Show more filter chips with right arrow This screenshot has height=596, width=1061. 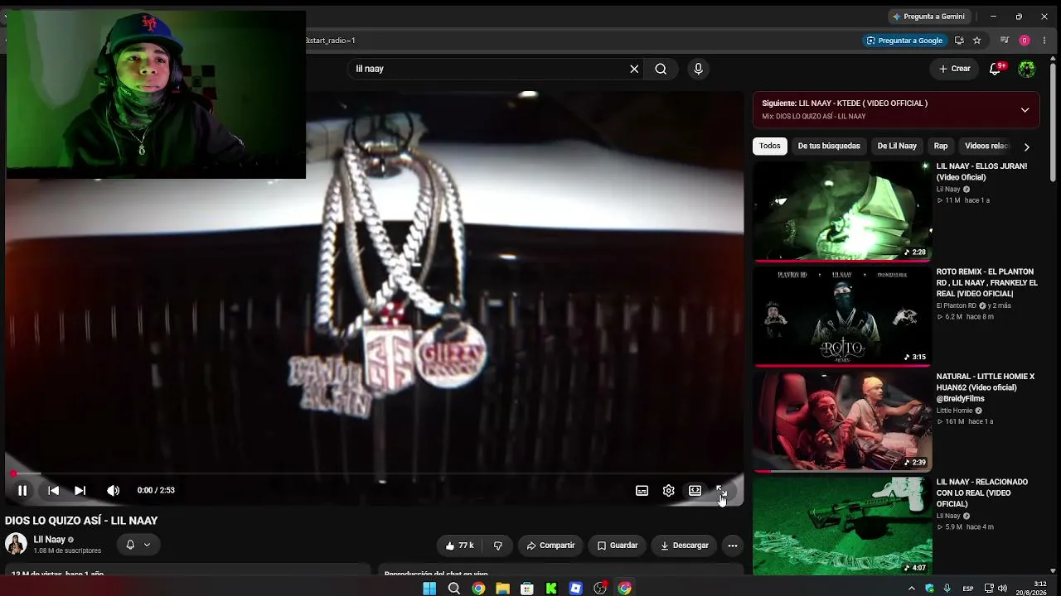click(x=1026, y=147)
